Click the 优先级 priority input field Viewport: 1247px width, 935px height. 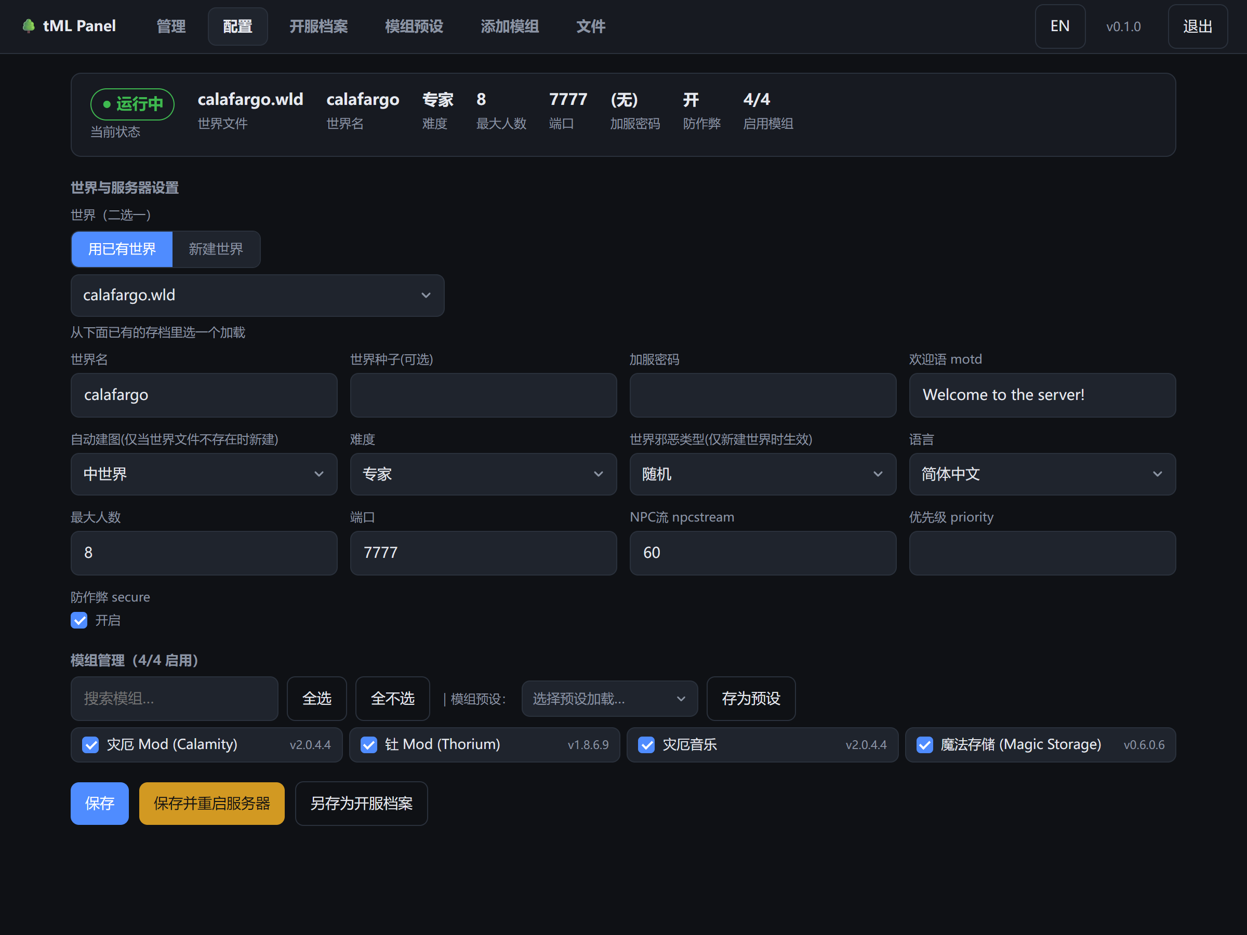[1042, 553]
